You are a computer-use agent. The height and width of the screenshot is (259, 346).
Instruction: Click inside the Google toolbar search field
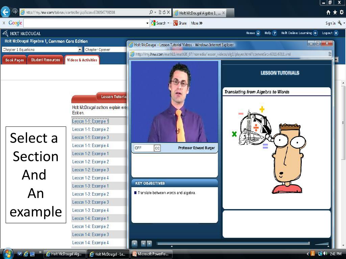(85, 23)
